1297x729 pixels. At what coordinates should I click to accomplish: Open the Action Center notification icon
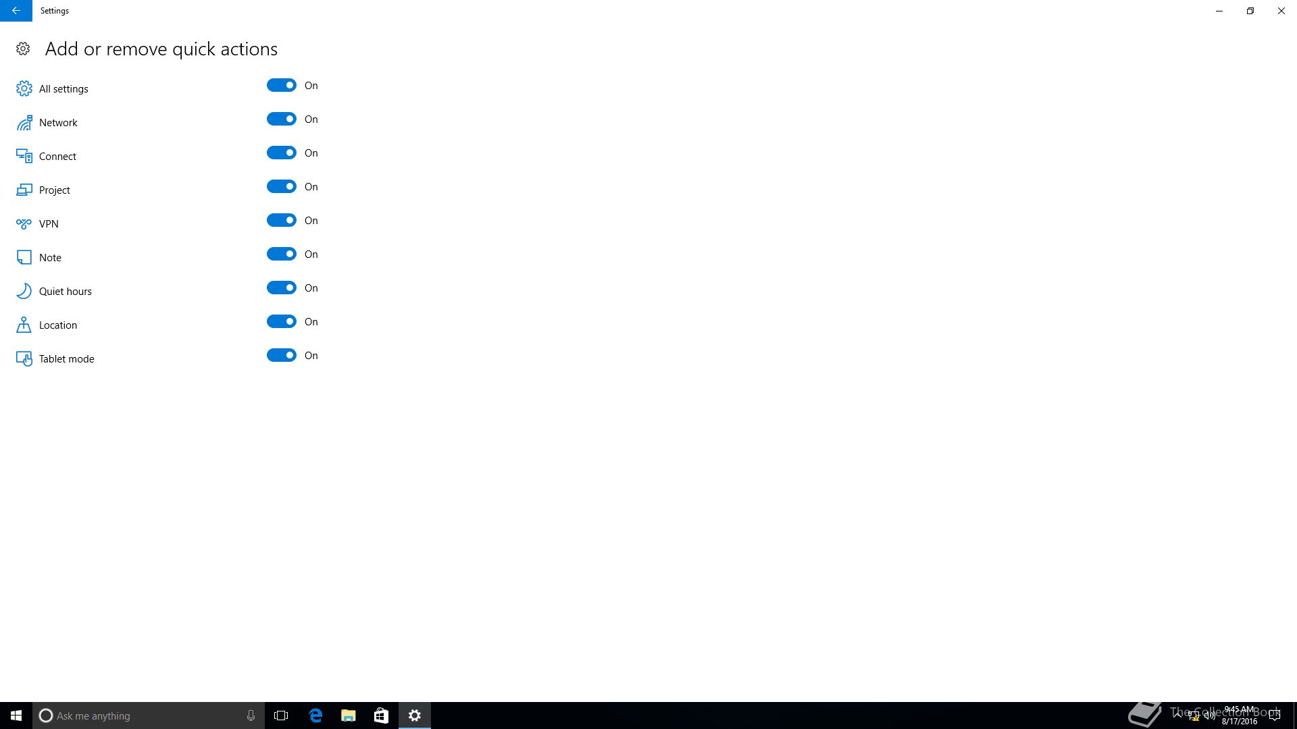coord(1274,716)
